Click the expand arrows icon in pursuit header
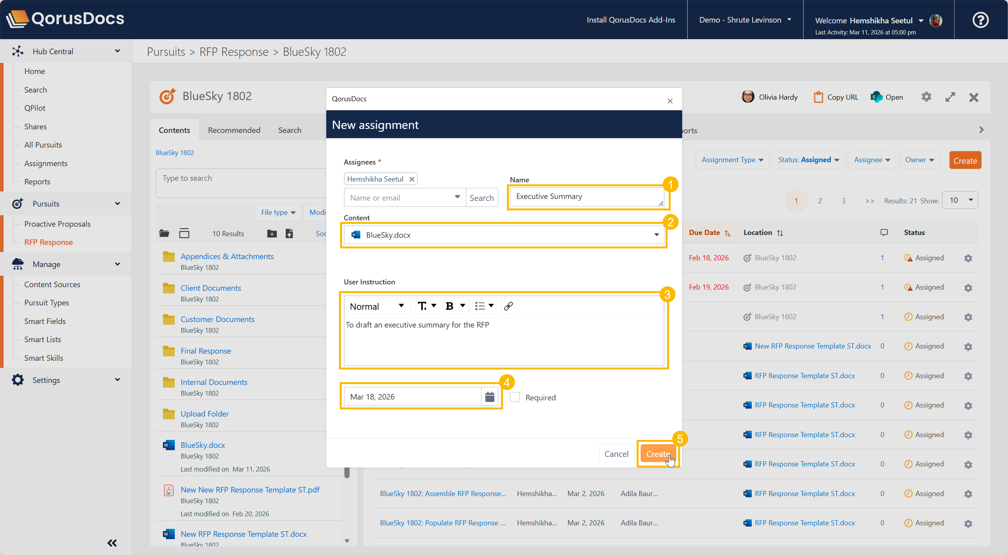The image size is (1008, 555). click(950, 97)
